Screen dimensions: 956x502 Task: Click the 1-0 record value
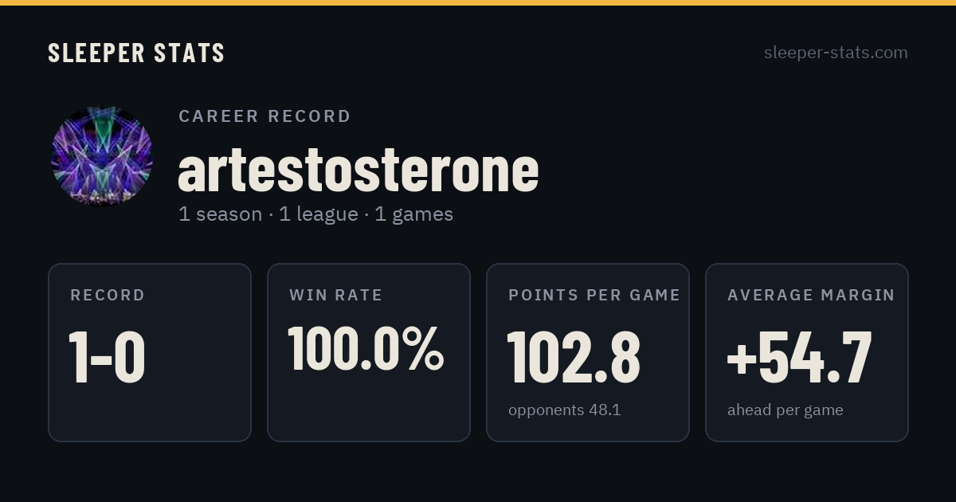pos(107,358)
